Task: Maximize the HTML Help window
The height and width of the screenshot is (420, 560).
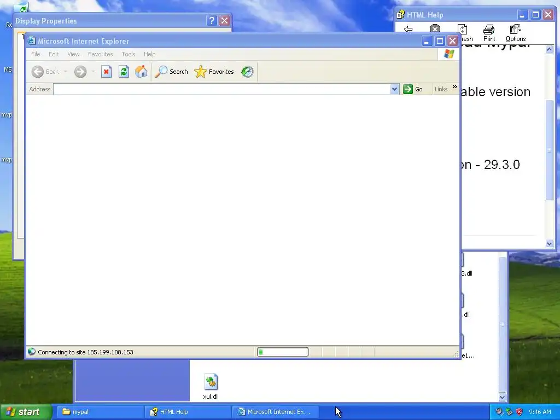Action: point(535,15)
